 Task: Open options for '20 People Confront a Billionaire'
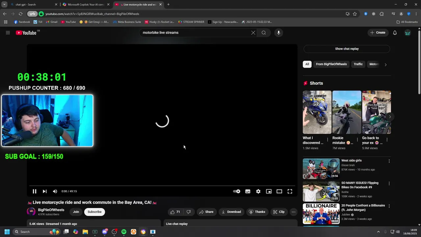pyautogui.click(x=389, y=206)
